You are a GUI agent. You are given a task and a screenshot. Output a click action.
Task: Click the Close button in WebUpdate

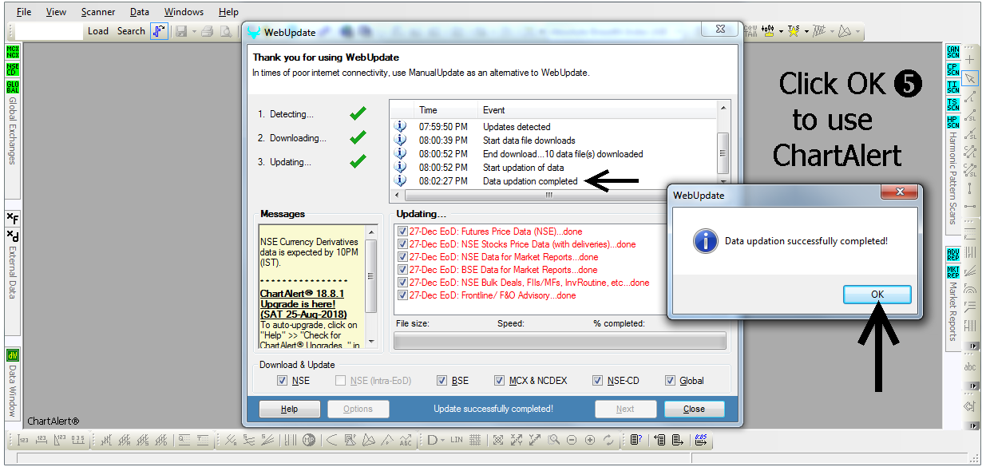tap(694, 409)
